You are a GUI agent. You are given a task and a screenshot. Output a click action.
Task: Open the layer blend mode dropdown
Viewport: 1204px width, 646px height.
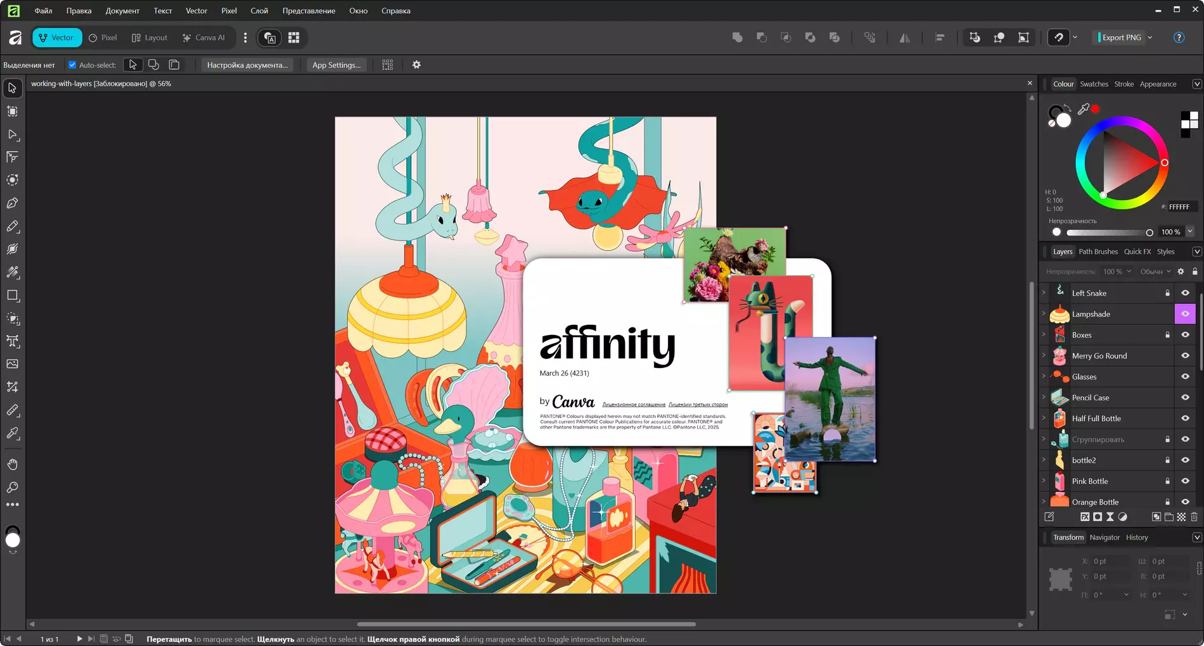[1155, 272]
